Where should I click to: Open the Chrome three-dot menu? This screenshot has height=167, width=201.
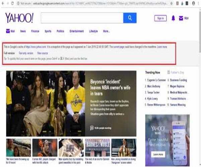(198, 3)
